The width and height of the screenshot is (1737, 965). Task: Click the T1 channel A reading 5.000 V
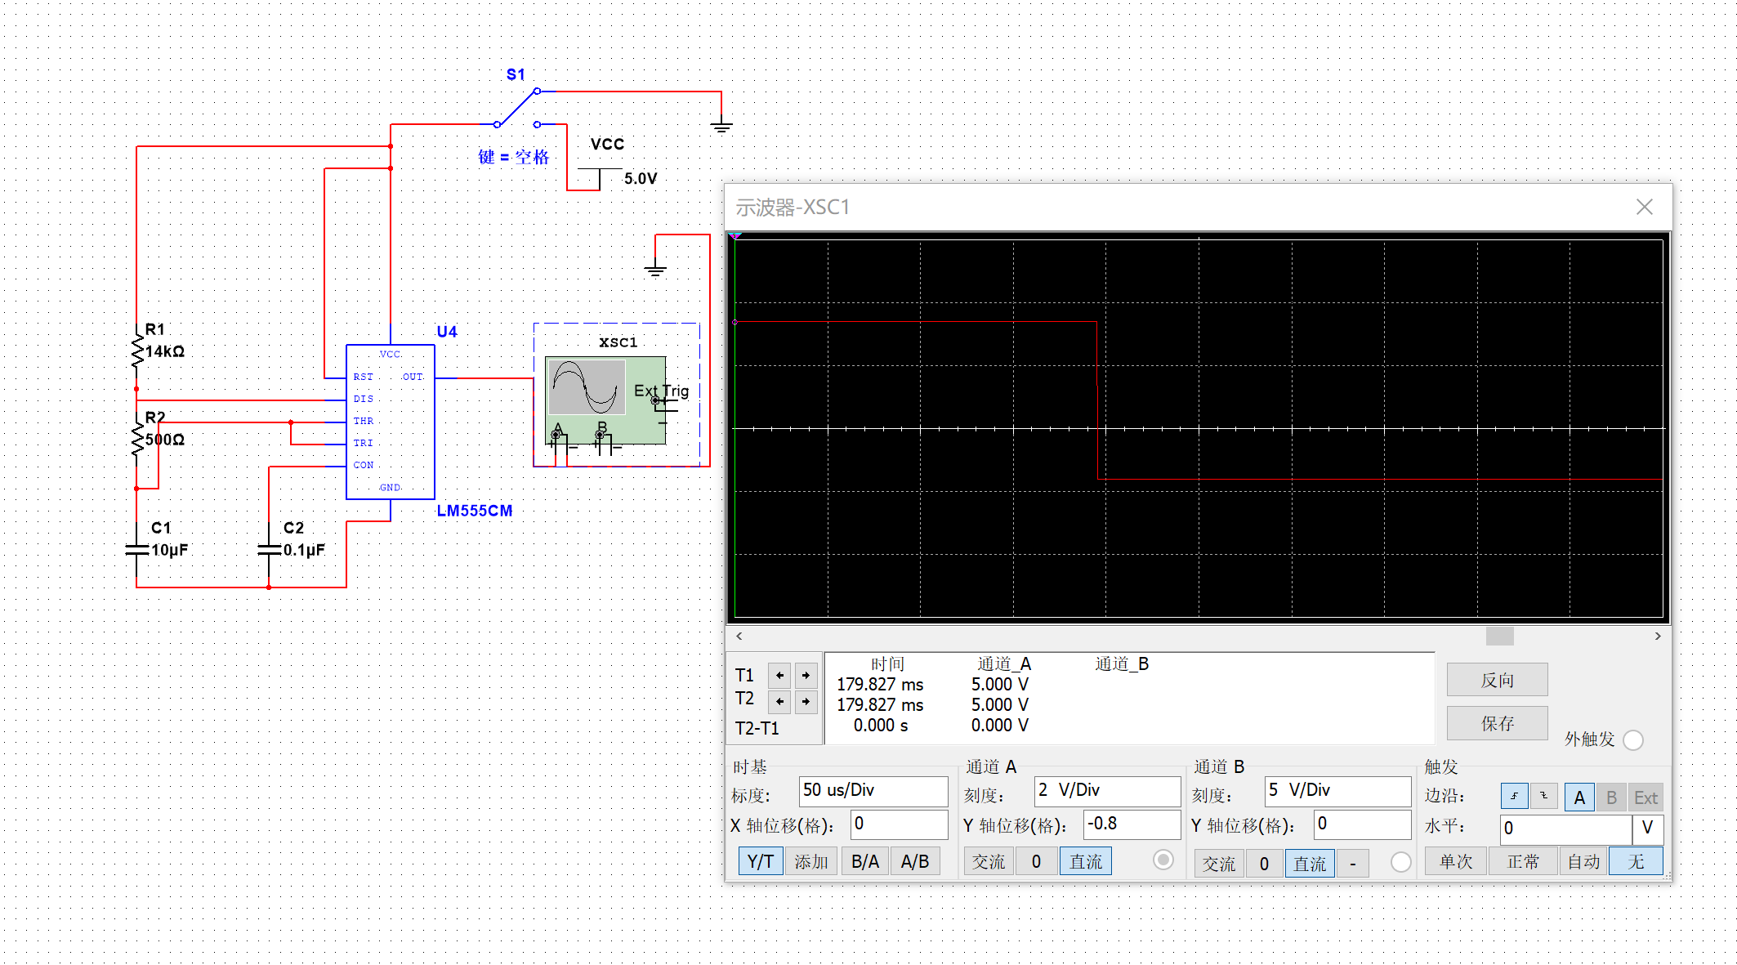[x=999, y=685]
